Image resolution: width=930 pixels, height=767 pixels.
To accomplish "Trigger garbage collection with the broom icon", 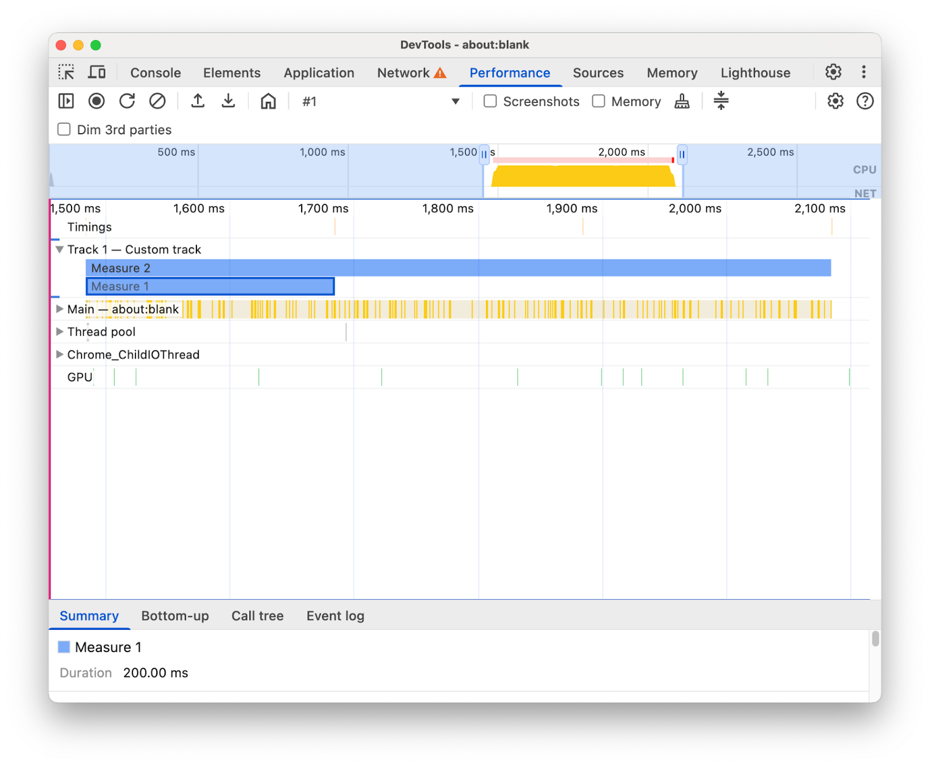I will 682,101.
